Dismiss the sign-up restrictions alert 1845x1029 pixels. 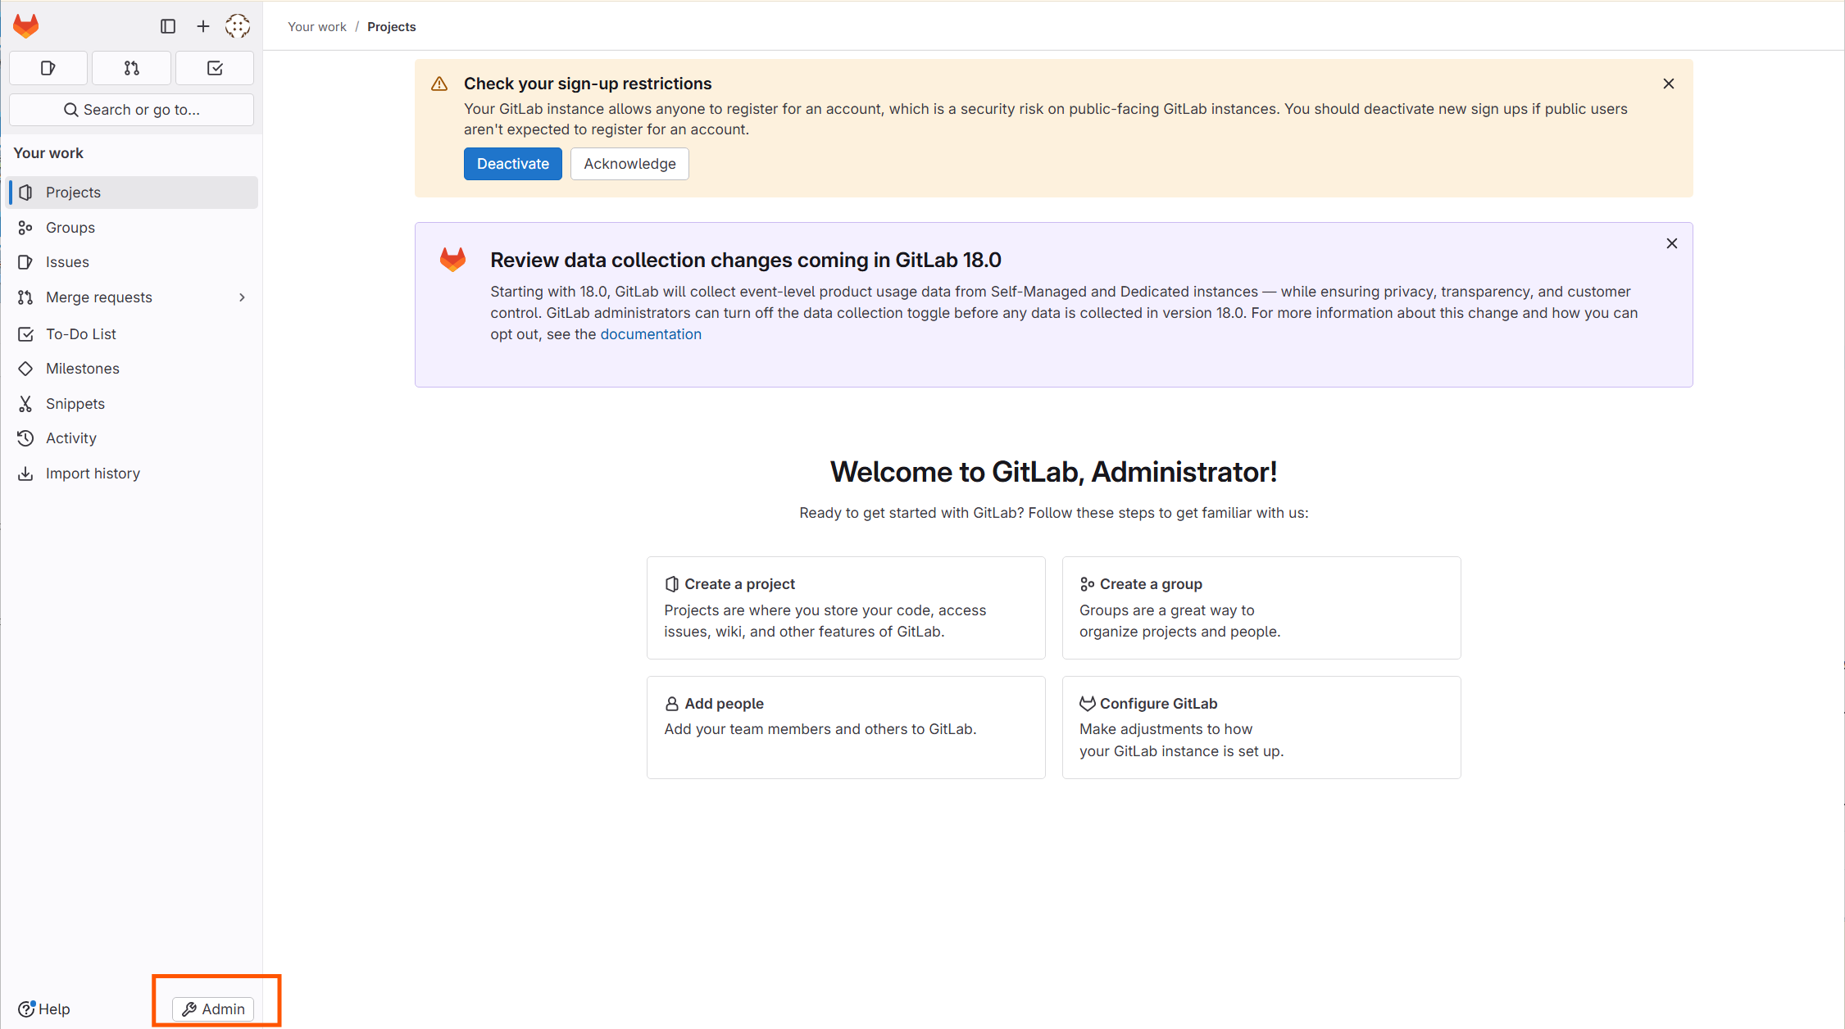click(1668, 84)
